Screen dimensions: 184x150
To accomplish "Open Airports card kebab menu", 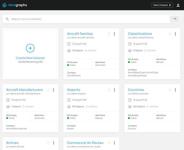I will pos(114,90).
